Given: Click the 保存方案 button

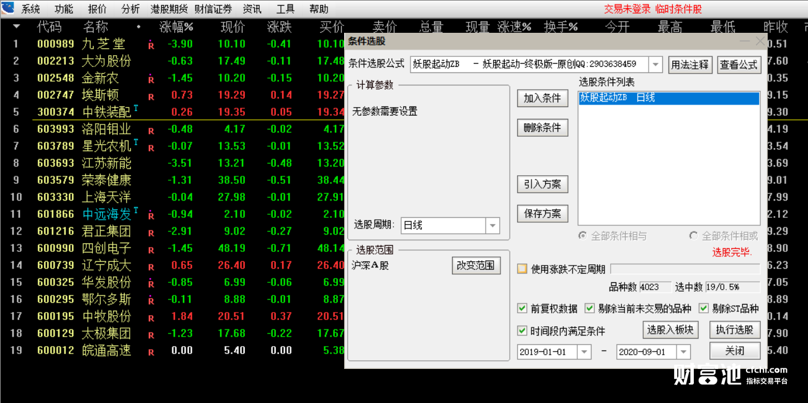Looking at the screenshot, I should pyautogui.click(x=543, y=214).
